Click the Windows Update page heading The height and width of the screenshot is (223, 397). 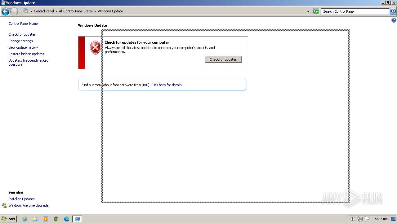coord(92,25)
